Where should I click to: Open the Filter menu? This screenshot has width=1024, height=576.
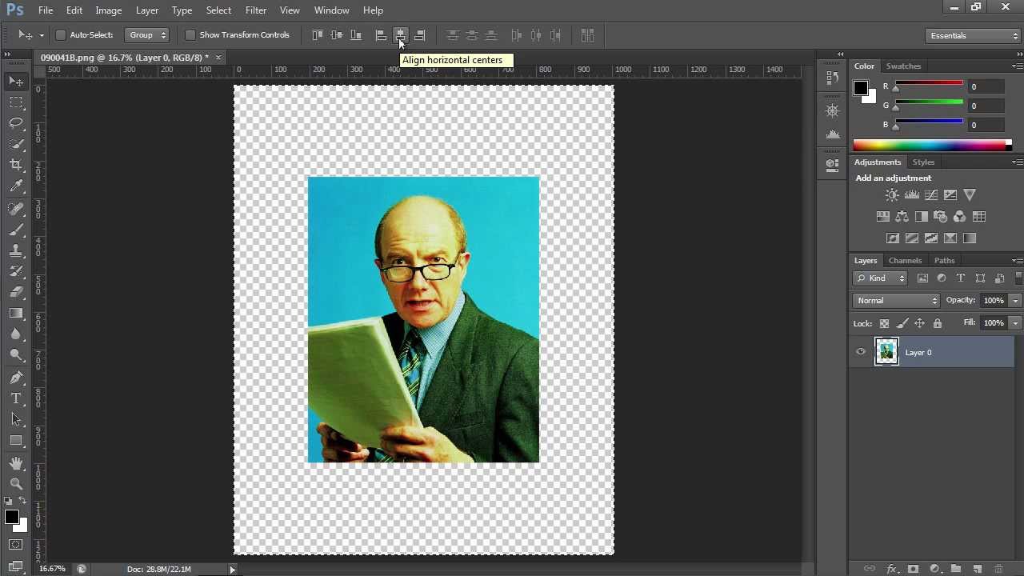click(256, 10)
